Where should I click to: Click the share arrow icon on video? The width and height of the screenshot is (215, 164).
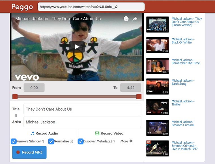135,19
